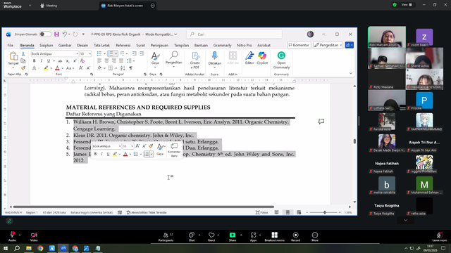Collapse the ribbon with the chevron
The height and width of the screenshot is (253, 451).
point(351,73)
